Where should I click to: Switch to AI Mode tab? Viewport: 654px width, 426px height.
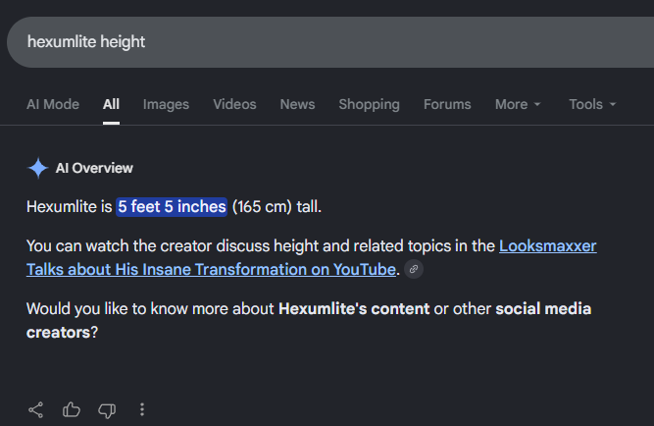coord(53,104)
